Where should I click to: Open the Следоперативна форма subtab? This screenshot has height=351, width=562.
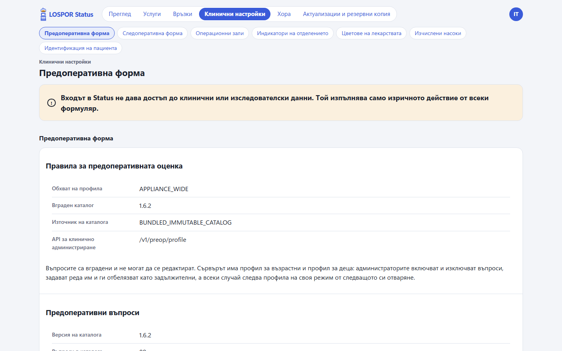(x=153, y=33)
